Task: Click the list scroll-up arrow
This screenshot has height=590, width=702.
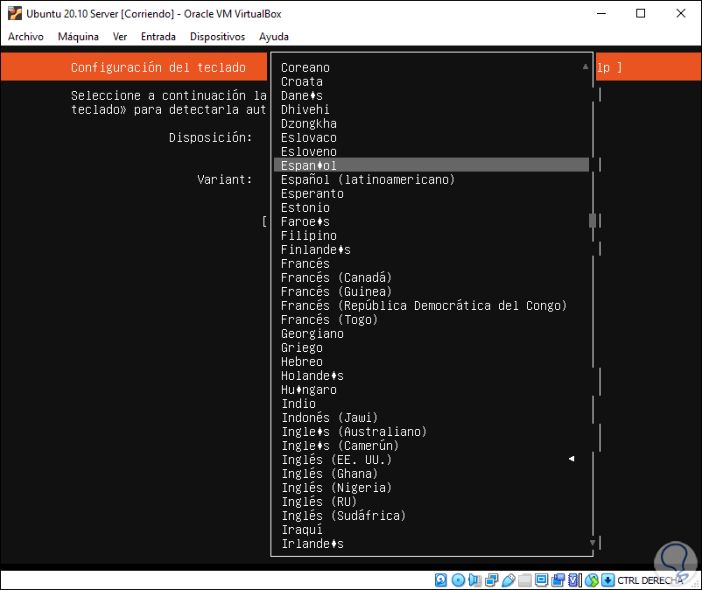Action: tap(586, 67)
